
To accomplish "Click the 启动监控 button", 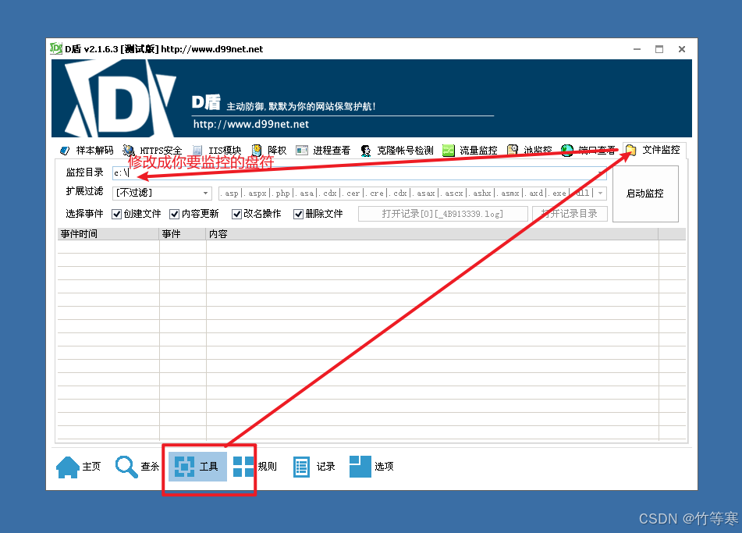I will tap(646, 194).
